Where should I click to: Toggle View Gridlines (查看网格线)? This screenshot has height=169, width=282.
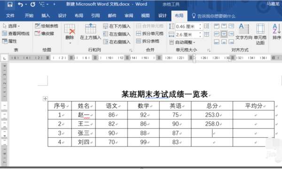[16, 34]
